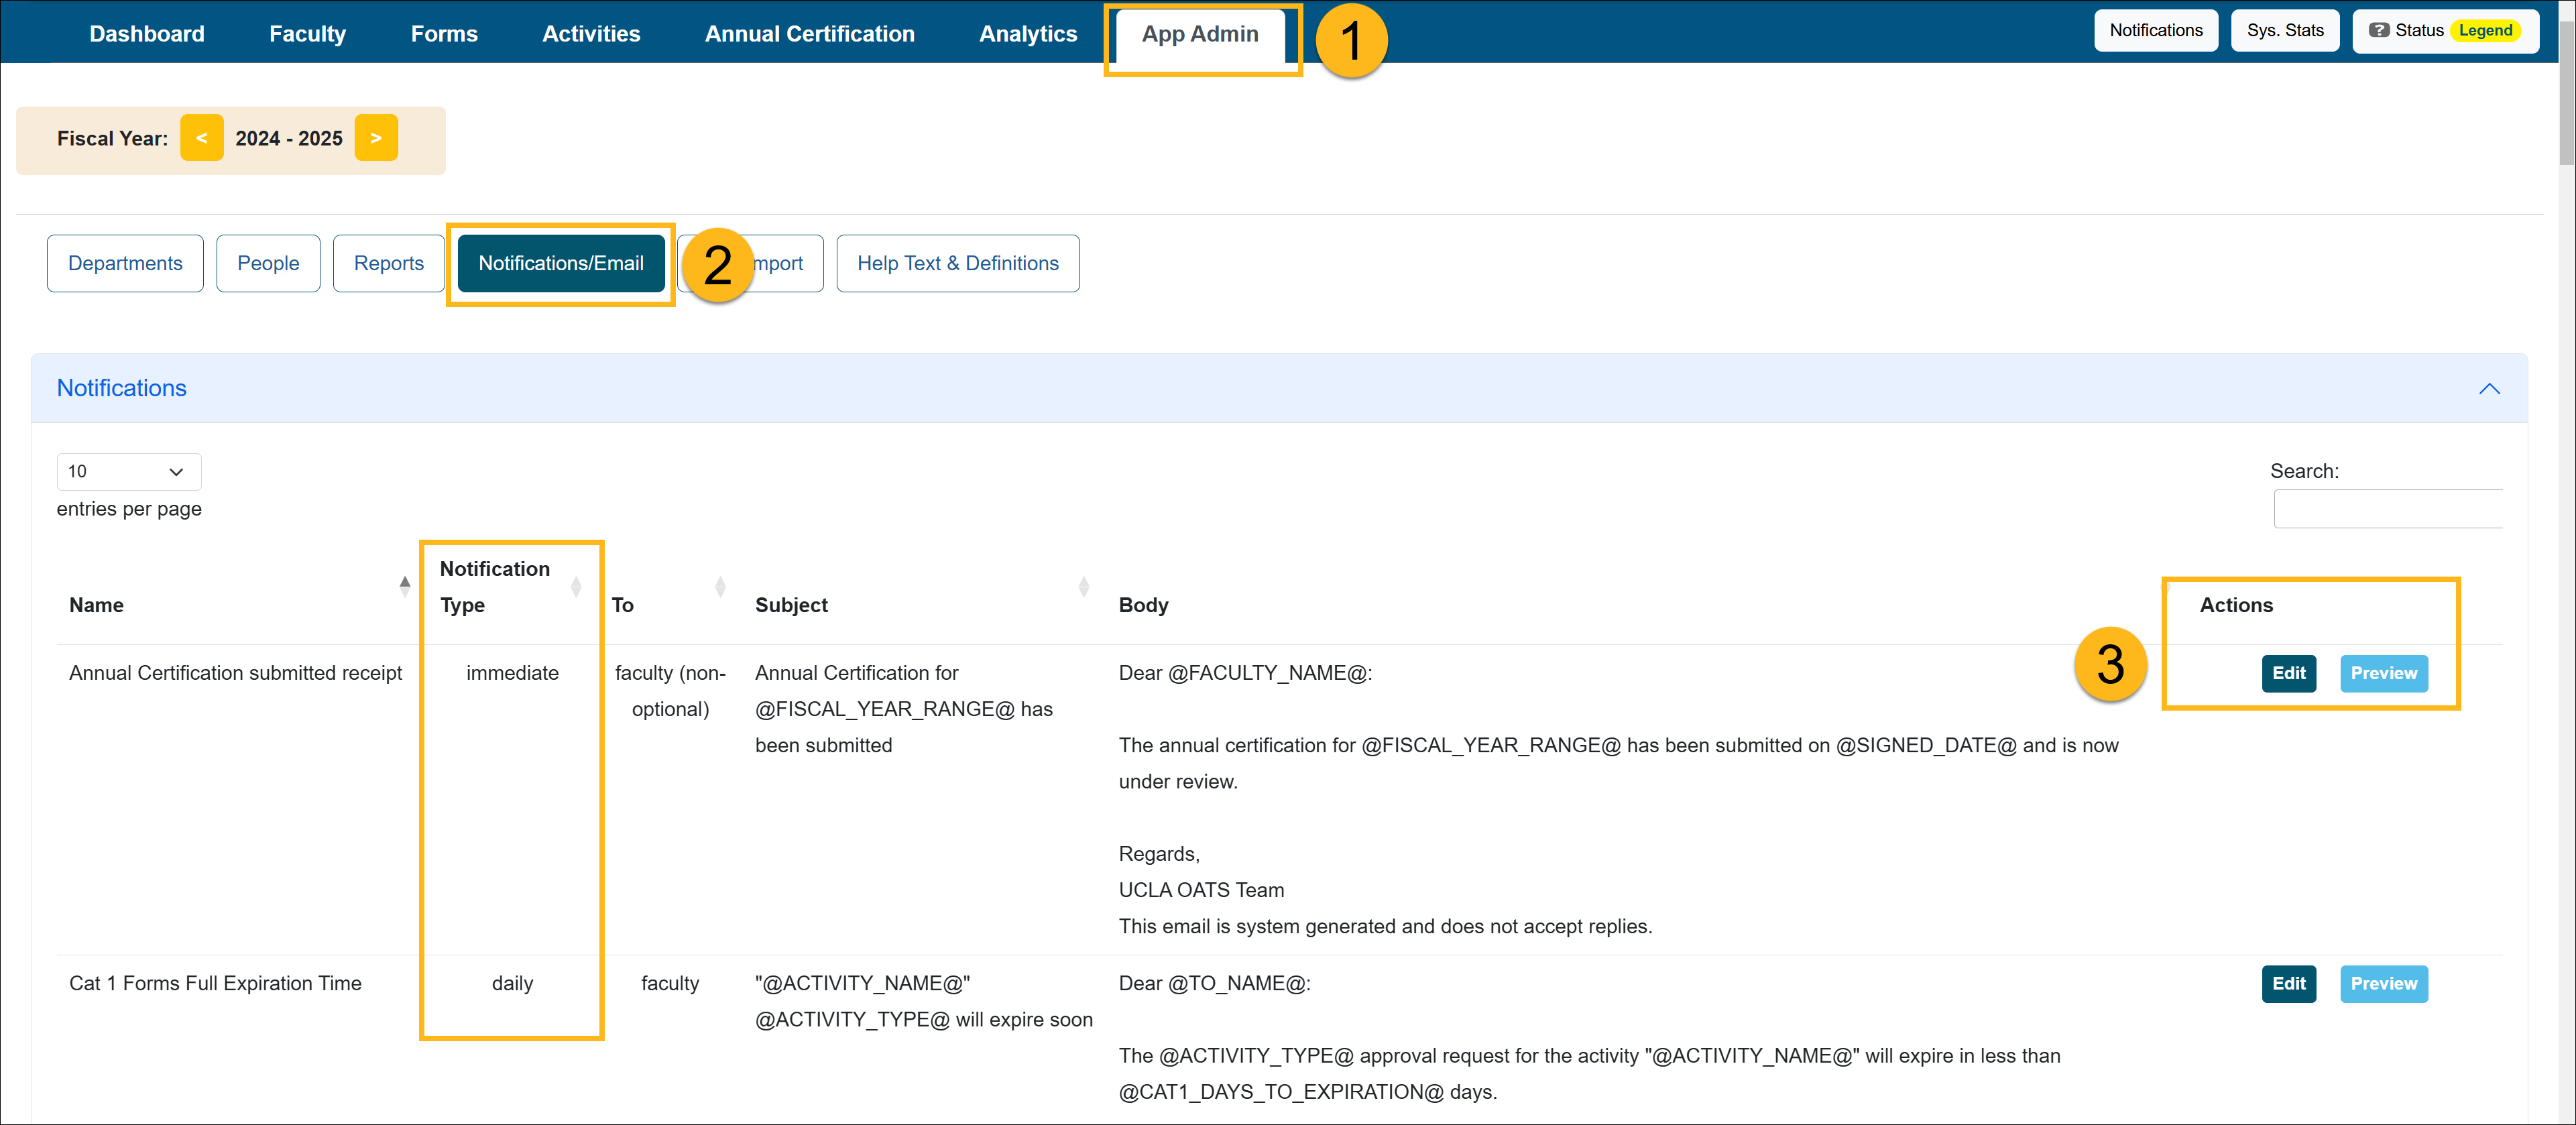Sort by Notification Type column
The width and height of the screenshot is (2576, 1125).
point(511,587)
